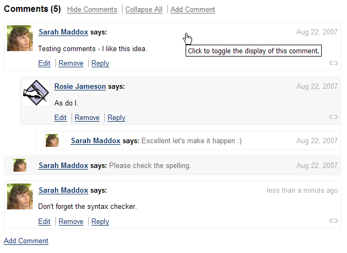Image resolution: width=347 pixels, height=253 pixels.
Task: Click Sarah's avatar on syntax checker comment
Action: point(20,196)
